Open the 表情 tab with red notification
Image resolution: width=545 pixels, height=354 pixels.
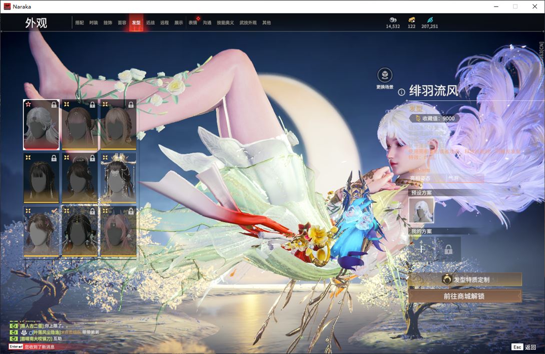193,23
